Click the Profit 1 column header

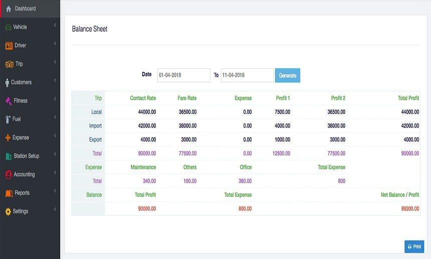283,98
